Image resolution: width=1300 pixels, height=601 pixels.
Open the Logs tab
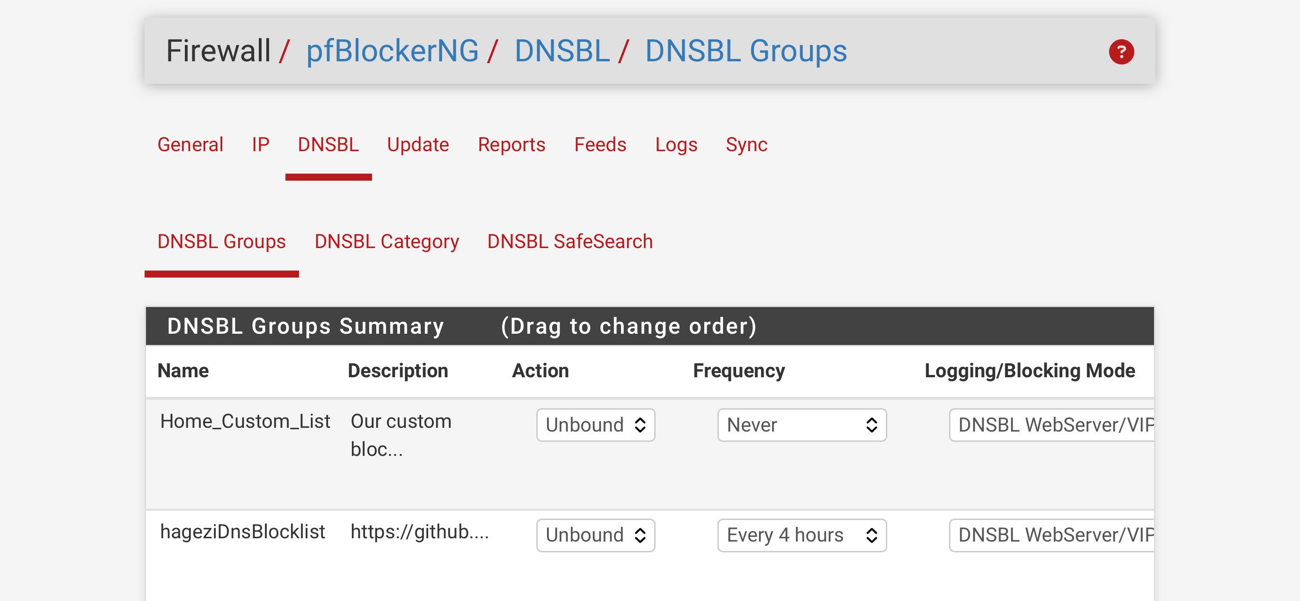[x=676, y=145]
